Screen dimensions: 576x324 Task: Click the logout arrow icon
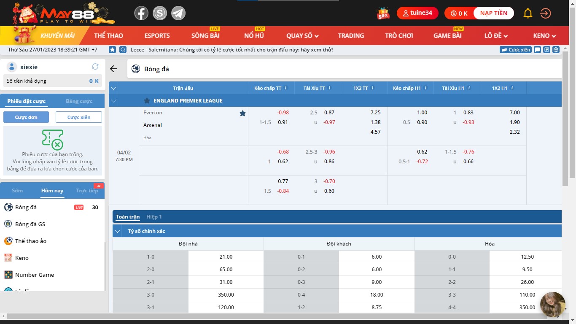click(x=545, y=13)
